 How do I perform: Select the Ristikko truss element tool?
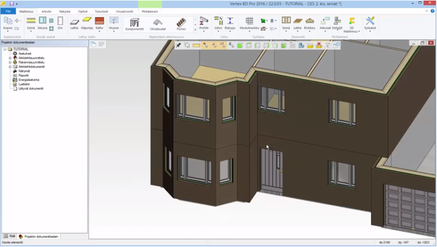[310, 22]
